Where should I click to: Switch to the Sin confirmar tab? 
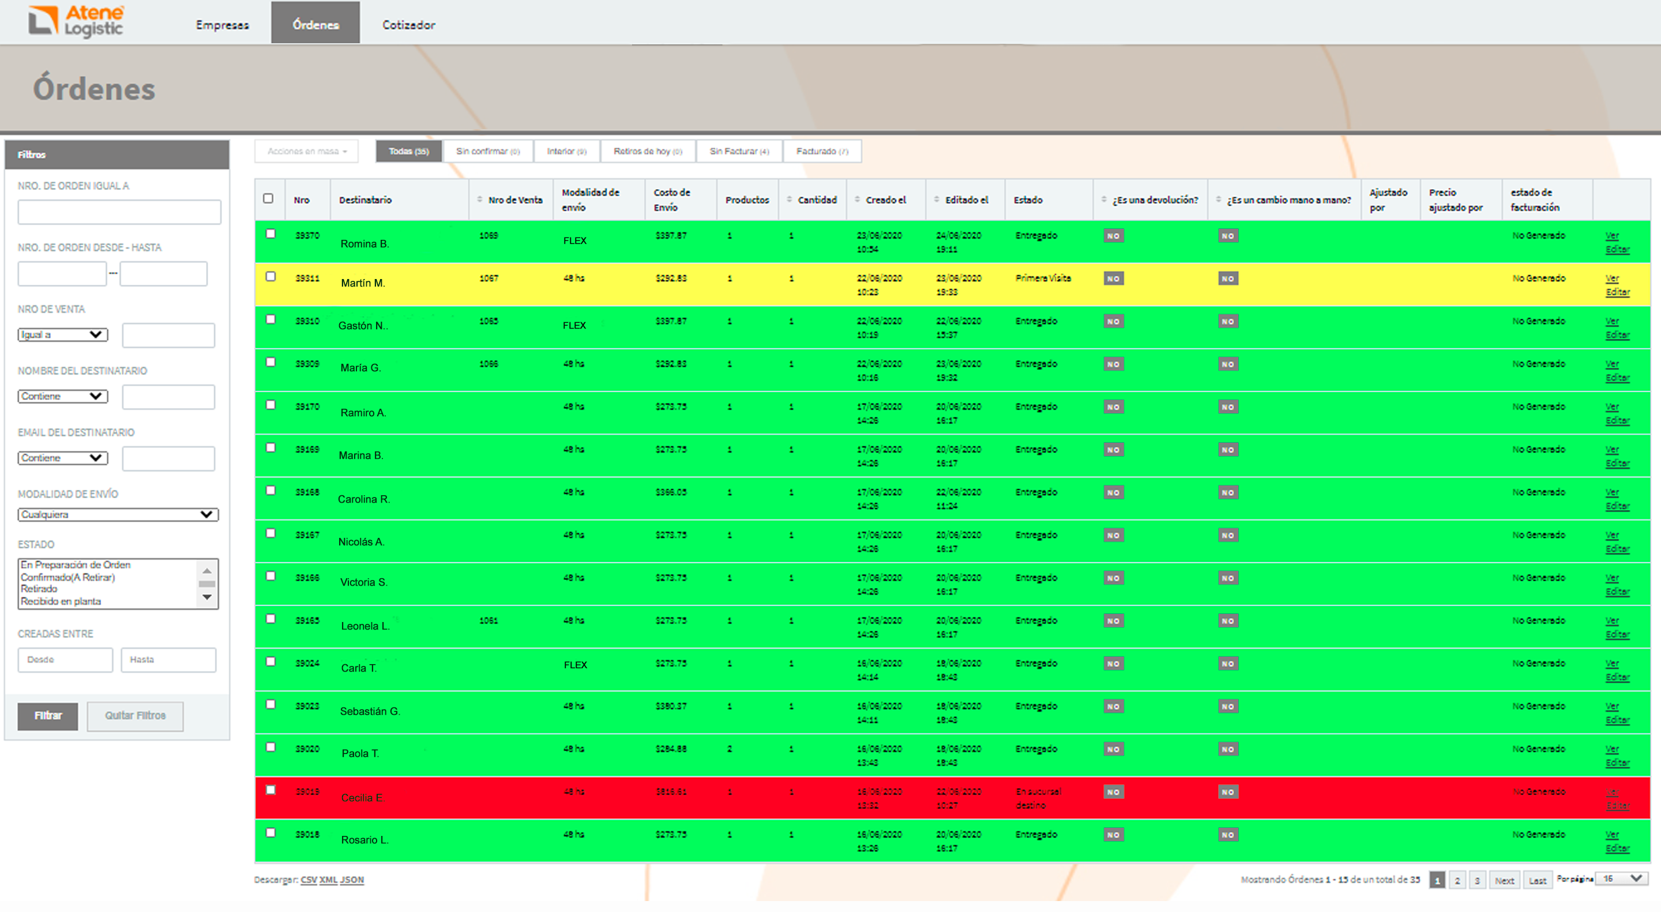488,151
